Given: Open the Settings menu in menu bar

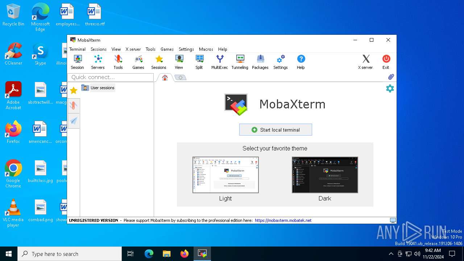Looking at the screenshot, I should (186, 49).
